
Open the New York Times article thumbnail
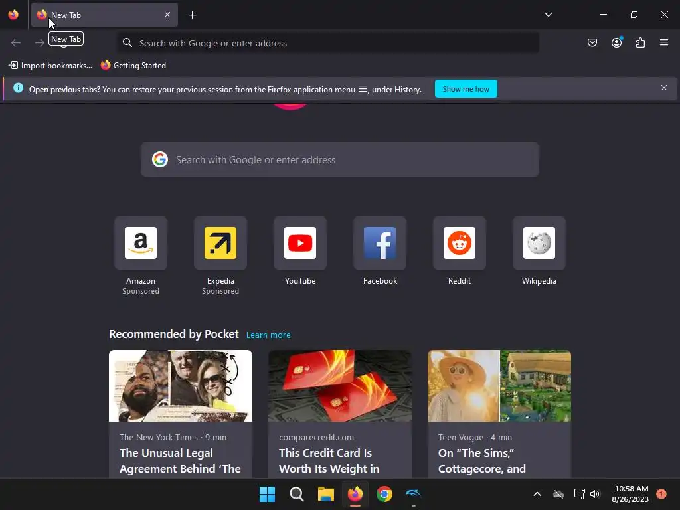181,386
